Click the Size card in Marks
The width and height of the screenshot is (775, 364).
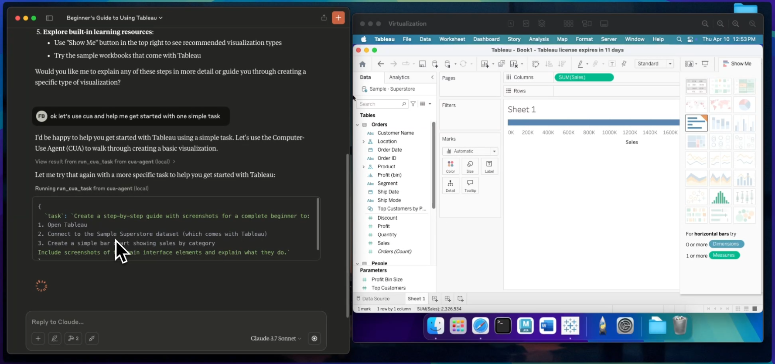coord(470,167)
